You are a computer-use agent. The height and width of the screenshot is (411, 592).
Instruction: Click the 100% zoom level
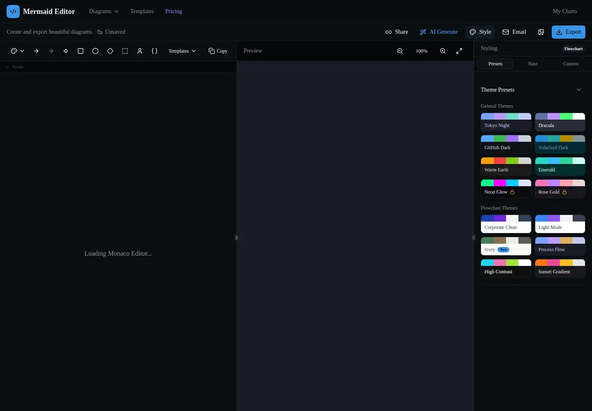[x=421, y=51]
